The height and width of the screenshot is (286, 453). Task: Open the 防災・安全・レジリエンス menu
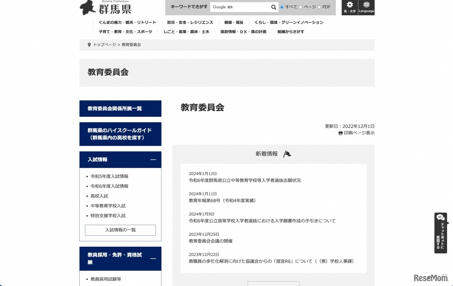coord(190,22)
